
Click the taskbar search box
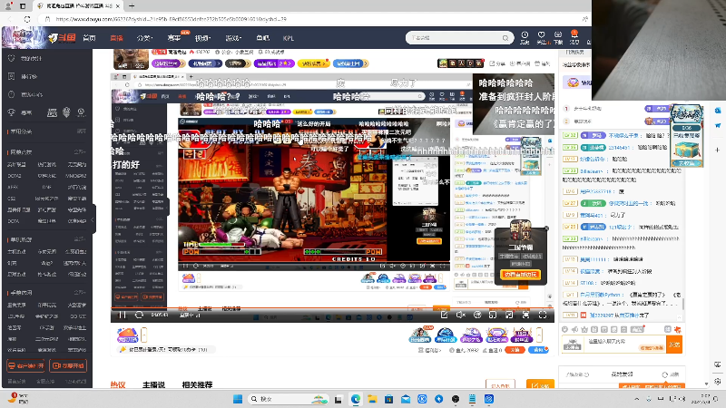(x=288, y=399)
